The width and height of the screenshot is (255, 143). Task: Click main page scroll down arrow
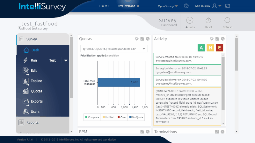(x=237, y=132)
